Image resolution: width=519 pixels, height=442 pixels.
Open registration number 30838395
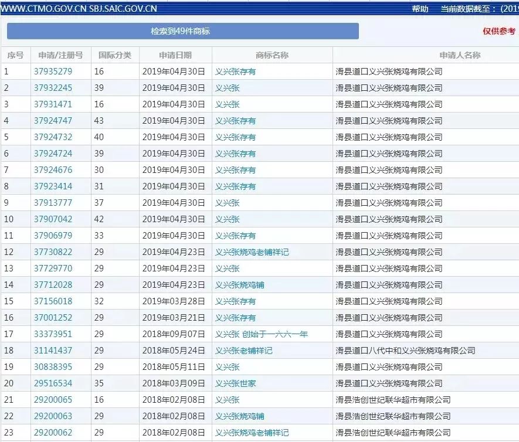[53, 367]
